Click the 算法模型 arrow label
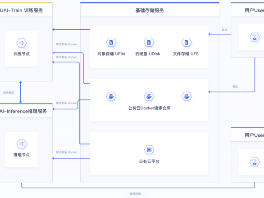The width and height of the screenshot is (264, 198). [9, 93]
